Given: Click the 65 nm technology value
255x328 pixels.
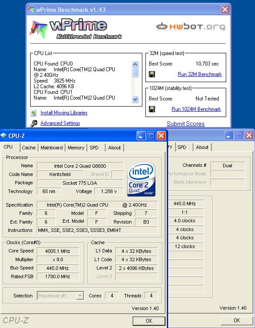Looking at the screenshot, I should (x=49, y=191).
